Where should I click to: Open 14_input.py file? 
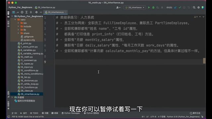25,67
